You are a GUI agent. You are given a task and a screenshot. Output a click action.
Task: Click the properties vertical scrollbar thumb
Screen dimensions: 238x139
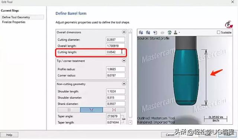tap(130, 75)
